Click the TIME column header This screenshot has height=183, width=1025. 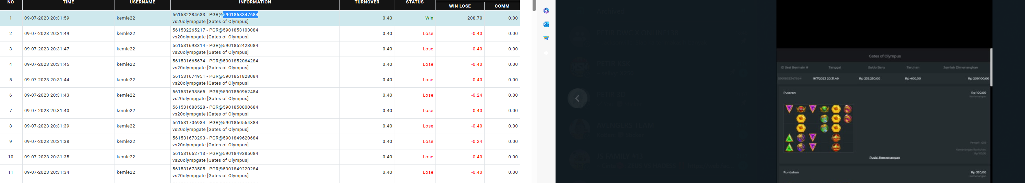[69, 2]
